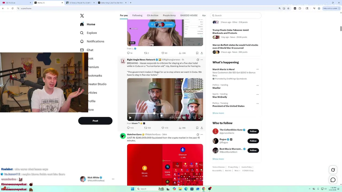Follow The Collectibles Guru
The image size is (342, 192).
253,131
